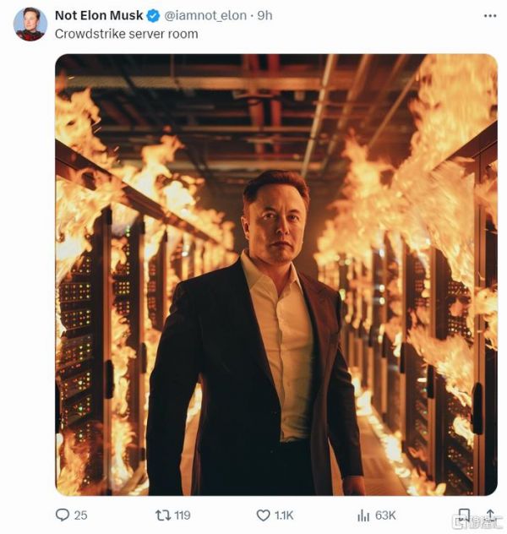Enlarge the burning server room image
Viewport: 507px width, 534px height.
275,275
